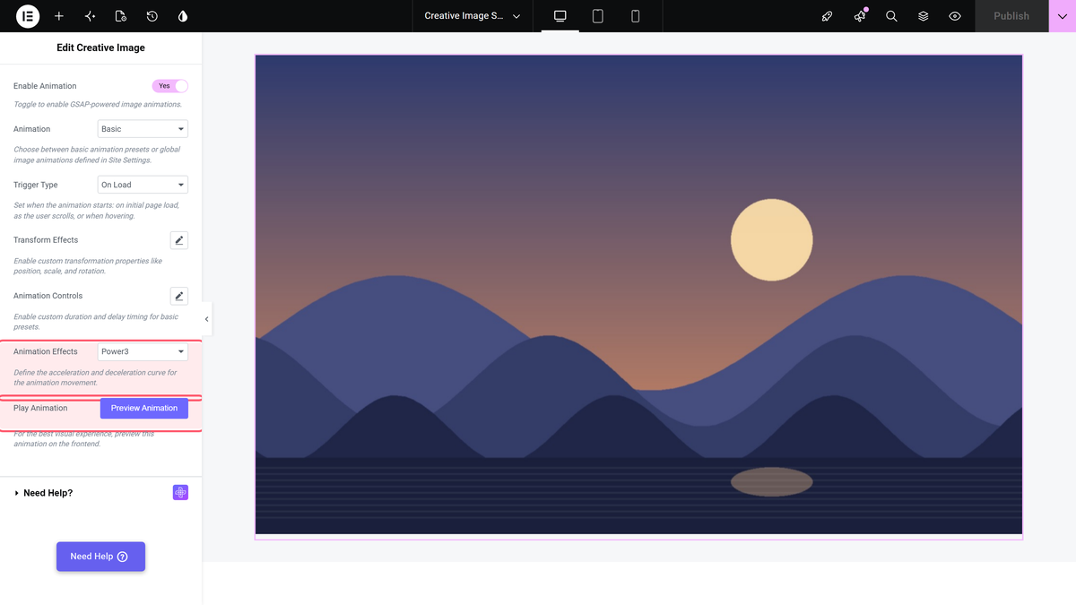This screenshot has height=605, width=1076.
Task: Click the Animation Effects label
Action: [x=46, y=351]
